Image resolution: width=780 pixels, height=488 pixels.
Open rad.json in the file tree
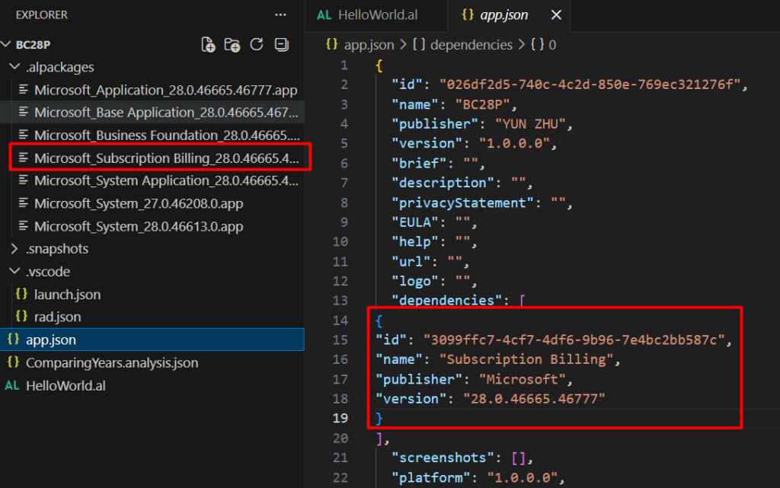pos(57,317)
